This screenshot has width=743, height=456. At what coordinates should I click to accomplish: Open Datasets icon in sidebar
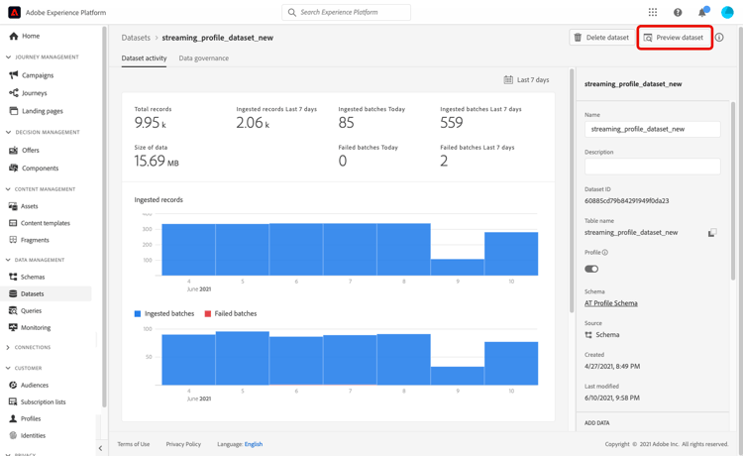(x=13, y=293)
